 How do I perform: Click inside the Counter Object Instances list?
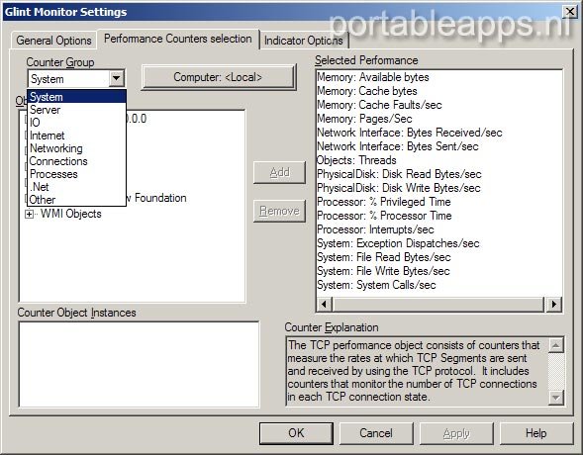[x=139, y=364]
